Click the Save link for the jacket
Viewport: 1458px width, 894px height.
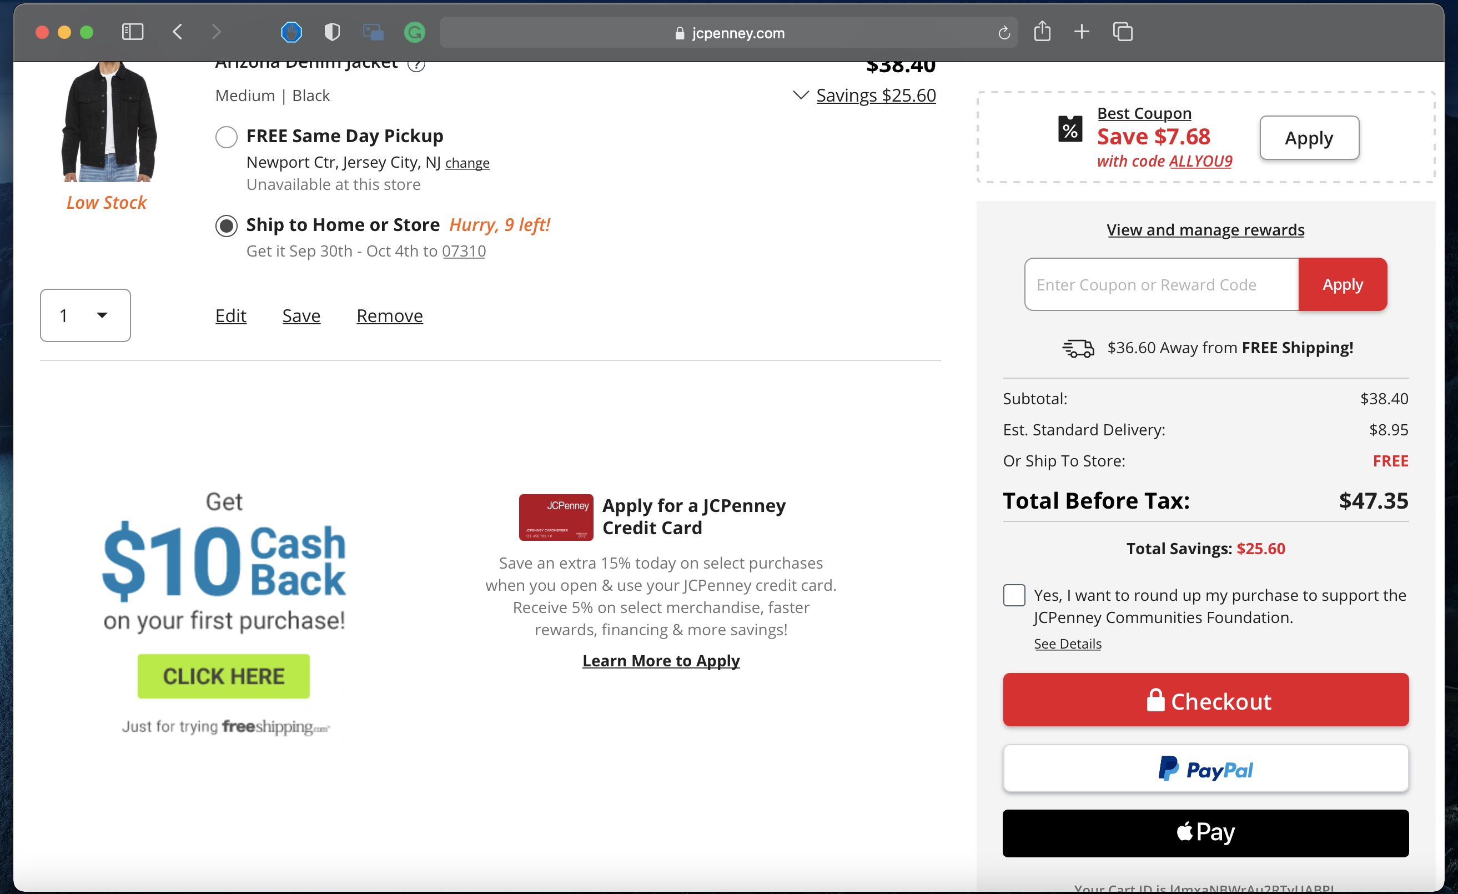pos(301,316)
